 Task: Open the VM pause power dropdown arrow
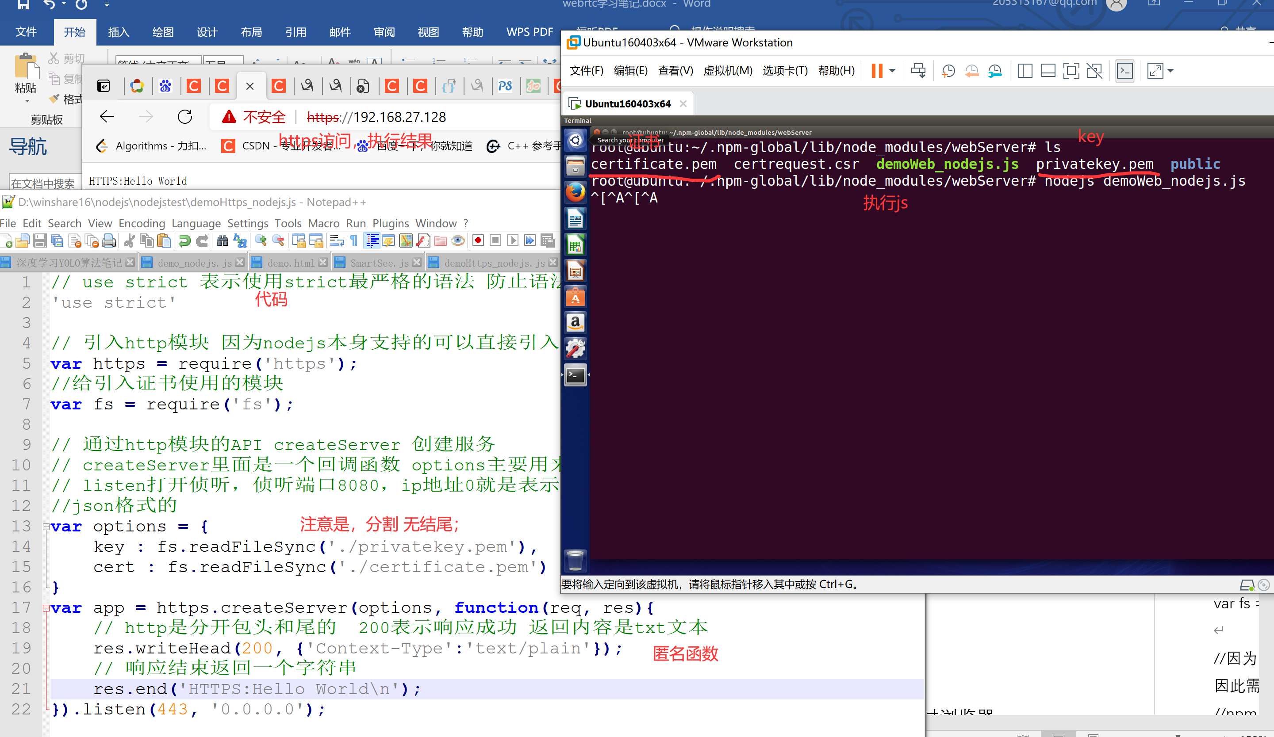(x=892, y=71)
